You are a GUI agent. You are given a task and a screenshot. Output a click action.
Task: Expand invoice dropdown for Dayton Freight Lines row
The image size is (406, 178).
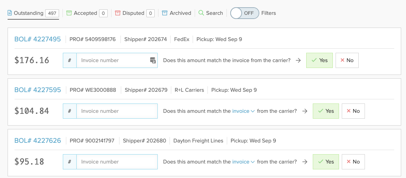point(243,162)
